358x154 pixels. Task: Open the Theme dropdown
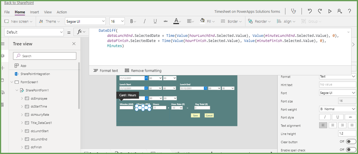coord(49,21)
